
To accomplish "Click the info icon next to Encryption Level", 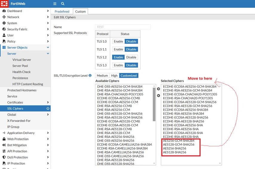I will (x=90, y=75).
